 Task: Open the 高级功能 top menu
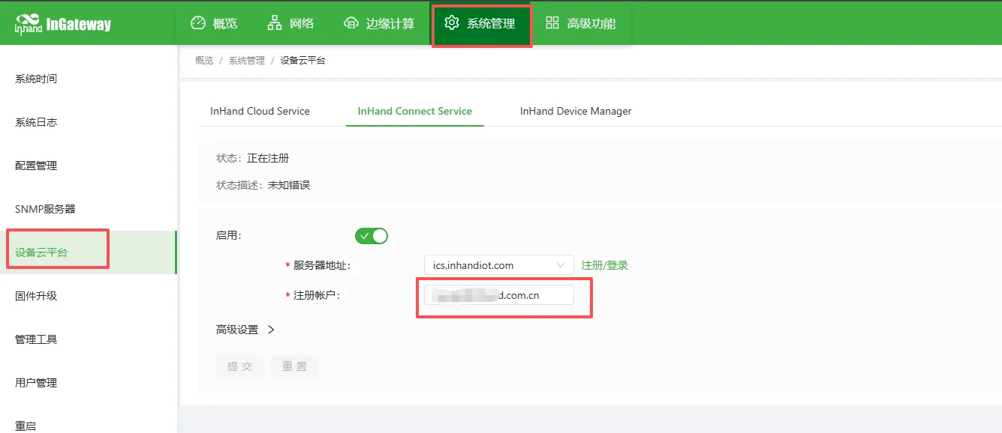click(580, 23)
